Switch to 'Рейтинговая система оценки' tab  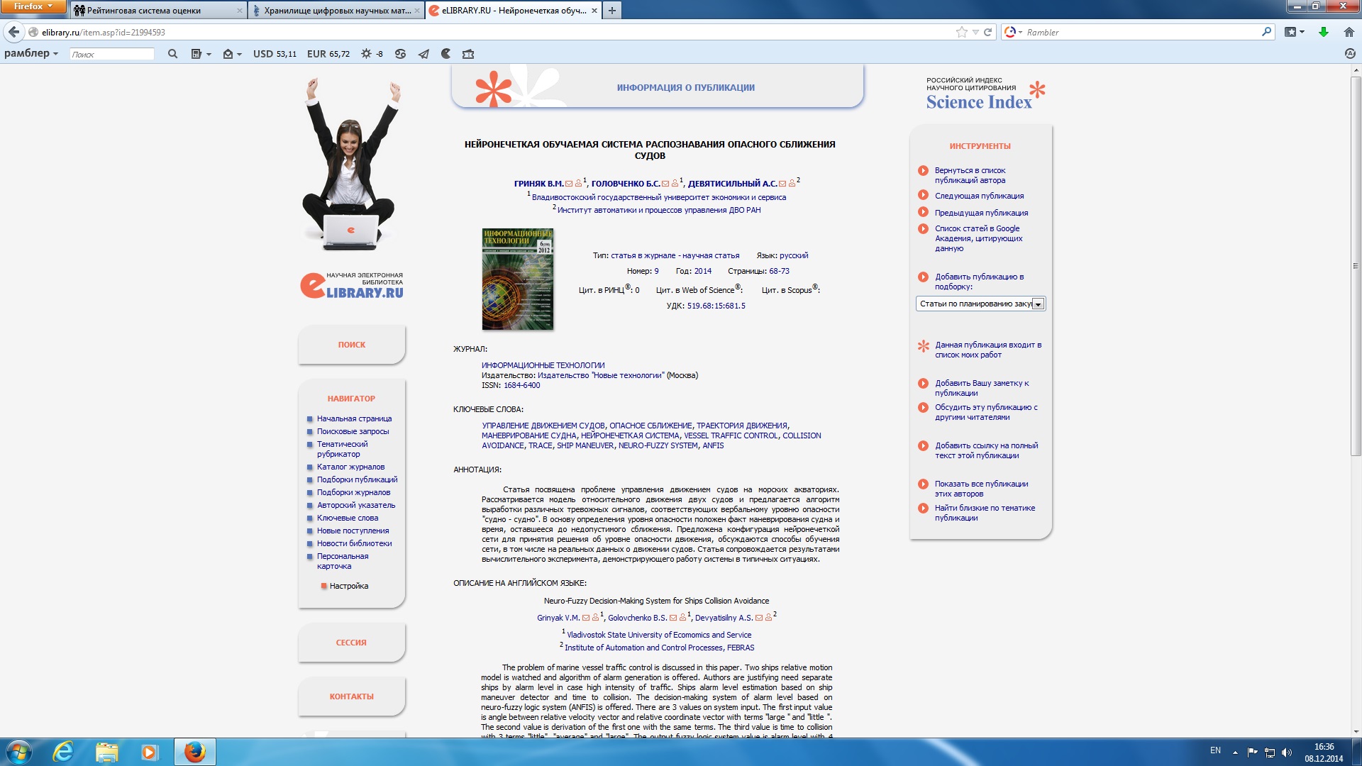pos(144,11)
